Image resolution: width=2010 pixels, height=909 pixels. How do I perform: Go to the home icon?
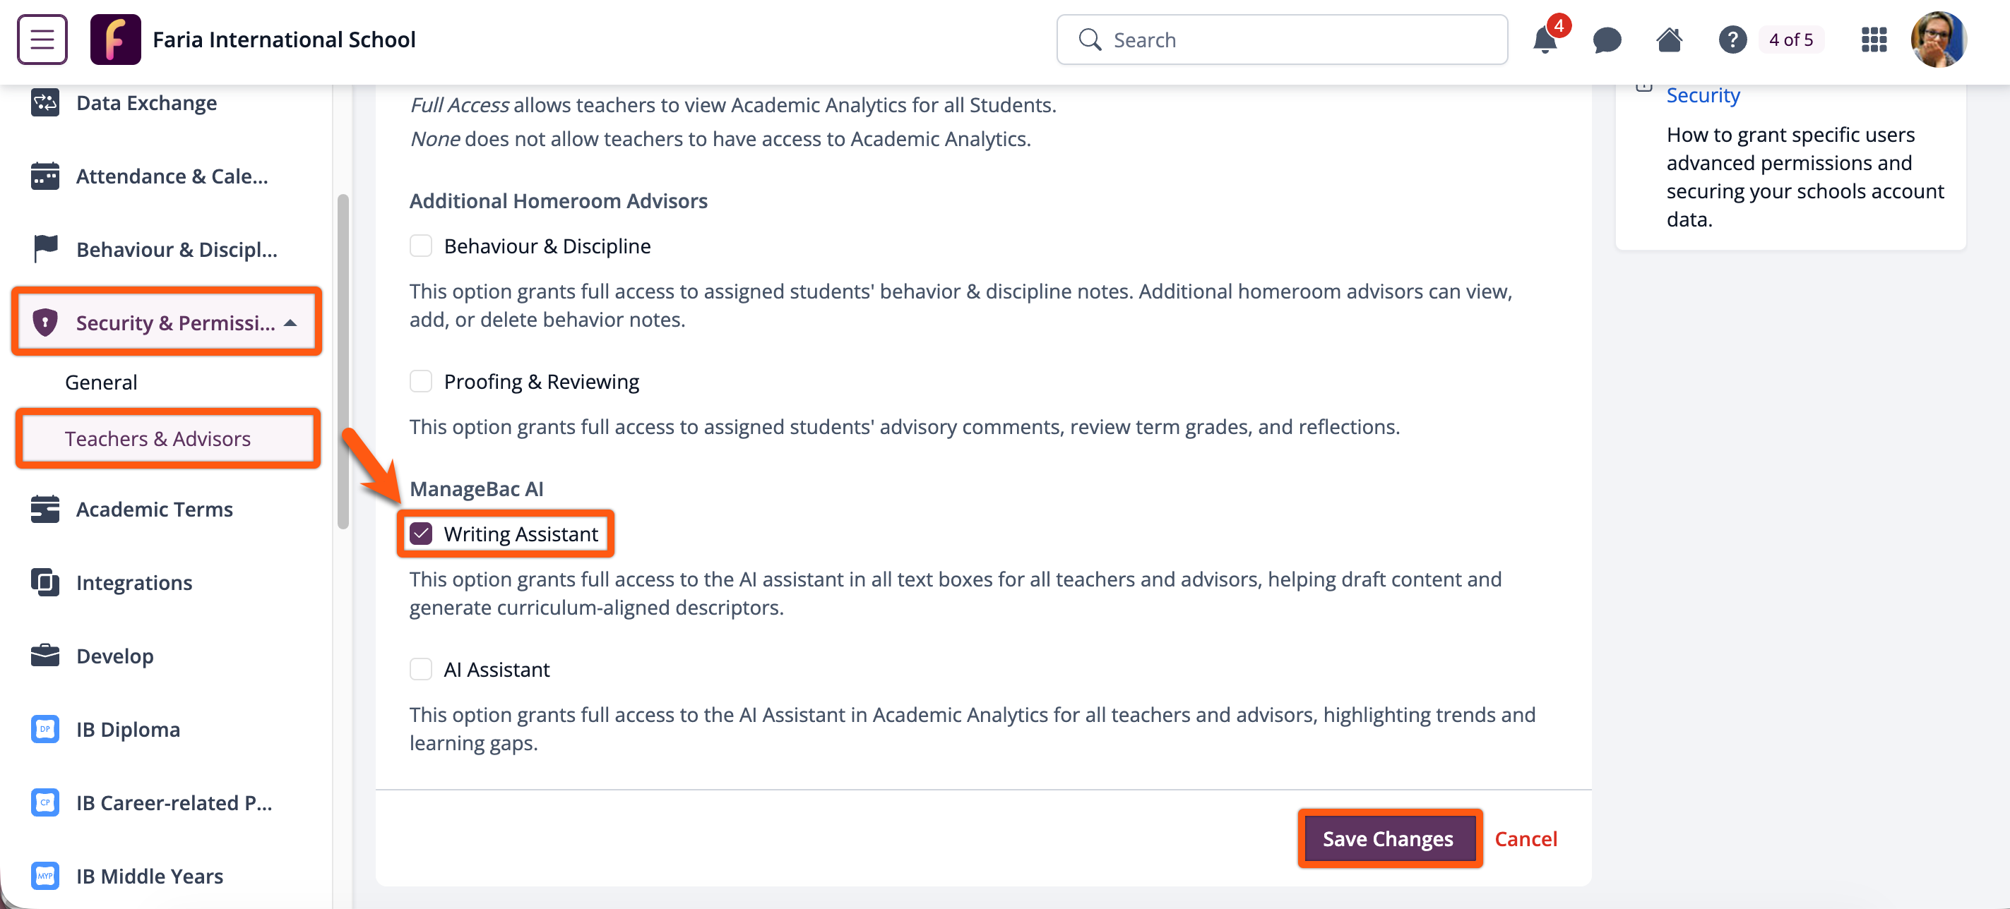(x=1669, y=40)
